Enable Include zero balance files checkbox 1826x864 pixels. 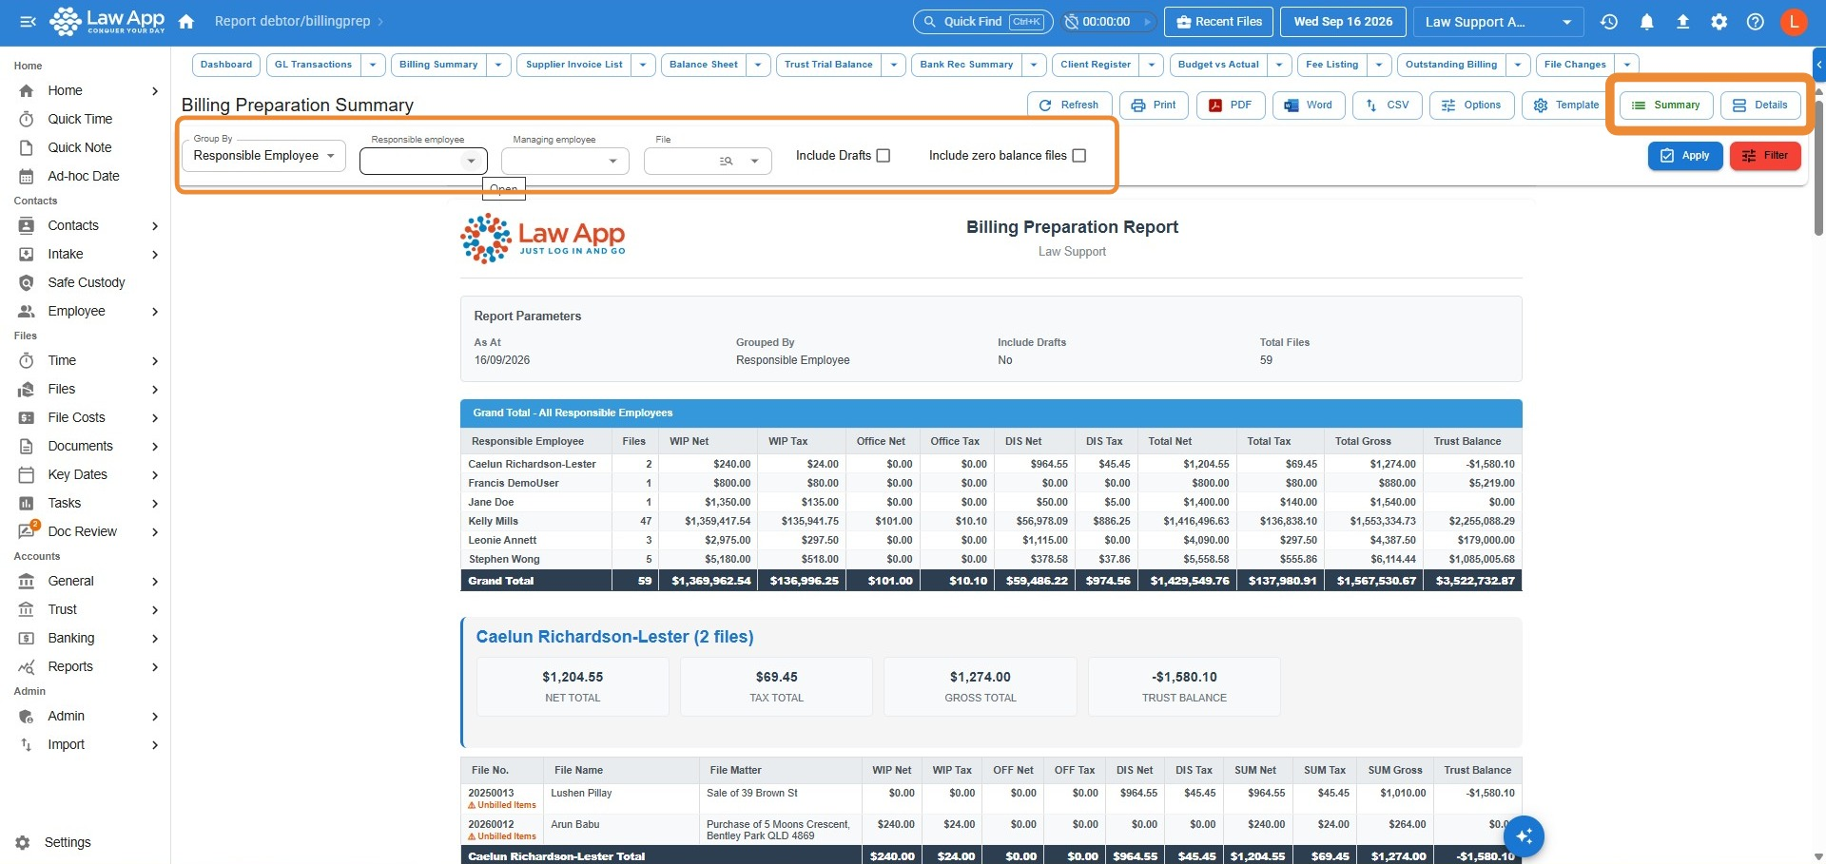[1079, 156]
